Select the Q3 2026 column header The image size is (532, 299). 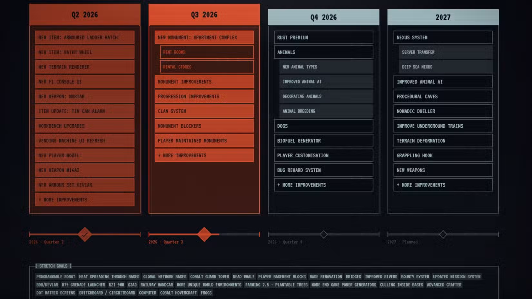[204, 15]
